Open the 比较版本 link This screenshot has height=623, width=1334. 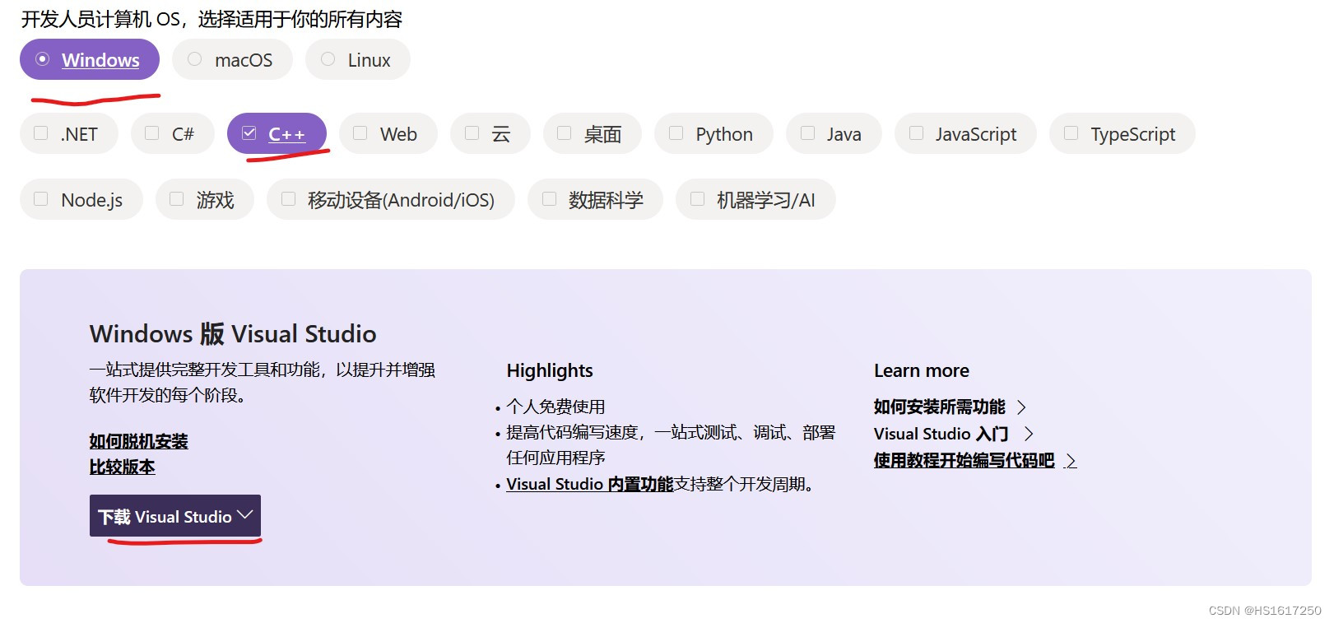point(123,467)
